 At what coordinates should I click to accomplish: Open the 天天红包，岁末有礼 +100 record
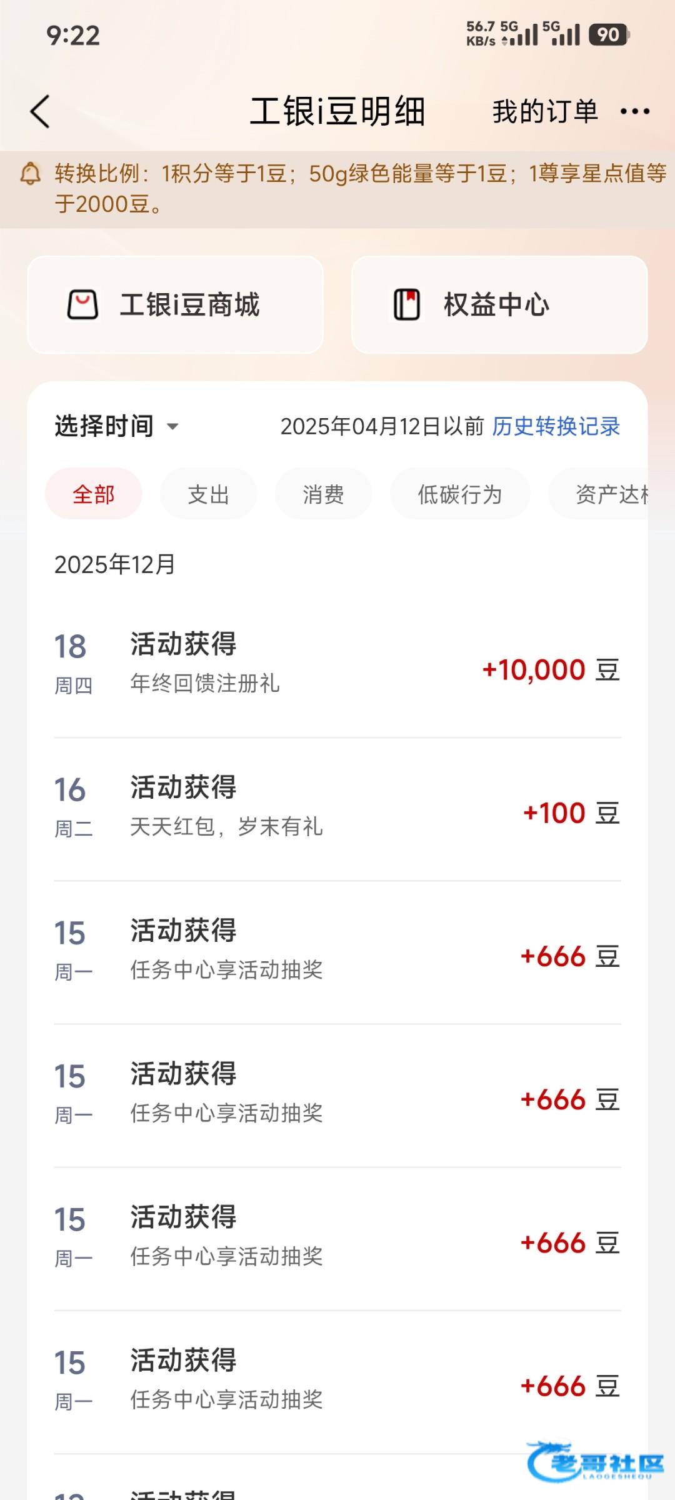coord(337,809)
